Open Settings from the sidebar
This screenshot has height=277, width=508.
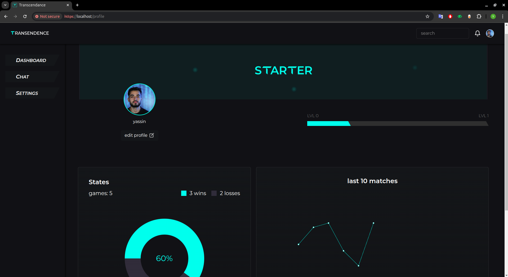(x=27, y=93)
